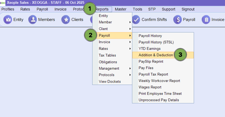Viewport: 225px width, 117px height.
Task: Open Payroll using the dollar icon
Action: [177, 20]
